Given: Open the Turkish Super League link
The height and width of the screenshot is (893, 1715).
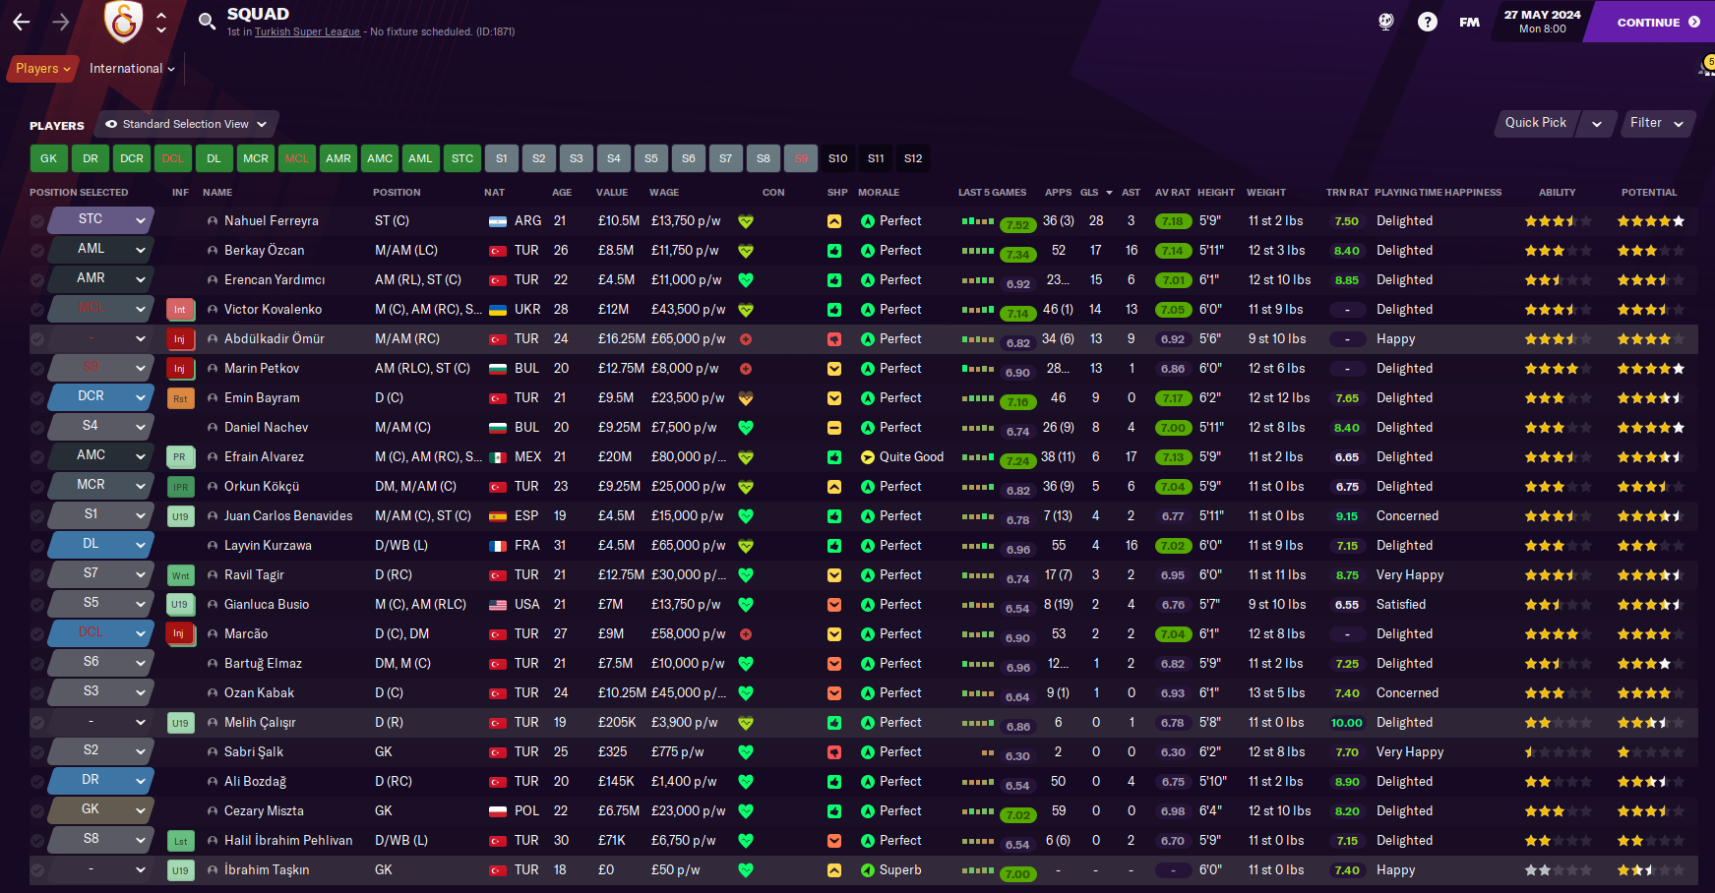Looking at the screenshot, I should click(x=307, y=32).
